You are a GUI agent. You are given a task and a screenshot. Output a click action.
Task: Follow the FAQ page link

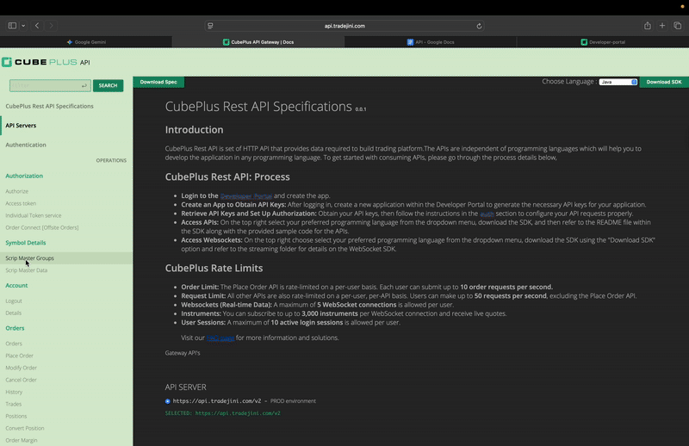(220, 338)
